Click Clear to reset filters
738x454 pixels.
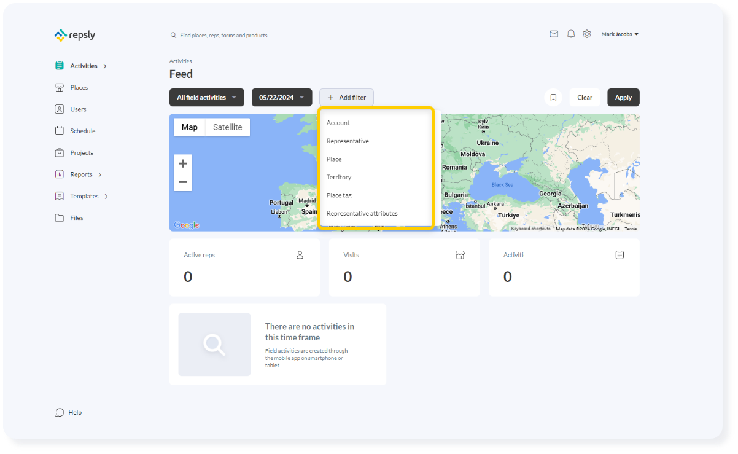585,97
